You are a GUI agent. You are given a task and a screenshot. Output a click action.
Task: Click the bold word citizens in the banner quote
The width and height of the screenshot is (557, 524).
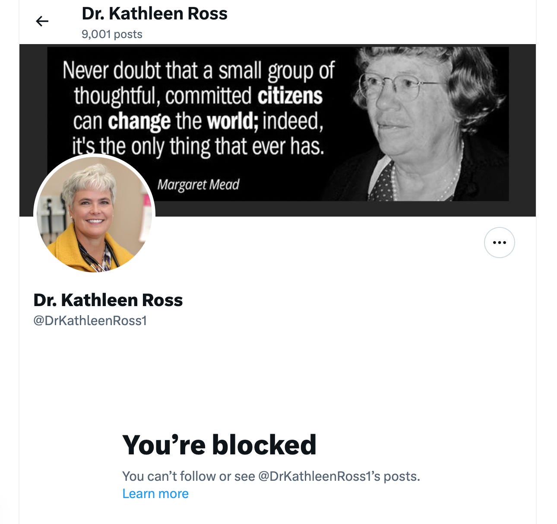[290, 96]
